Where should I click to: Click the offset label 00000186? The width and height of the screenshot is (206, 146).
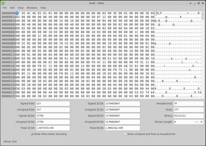click(9, 70)
